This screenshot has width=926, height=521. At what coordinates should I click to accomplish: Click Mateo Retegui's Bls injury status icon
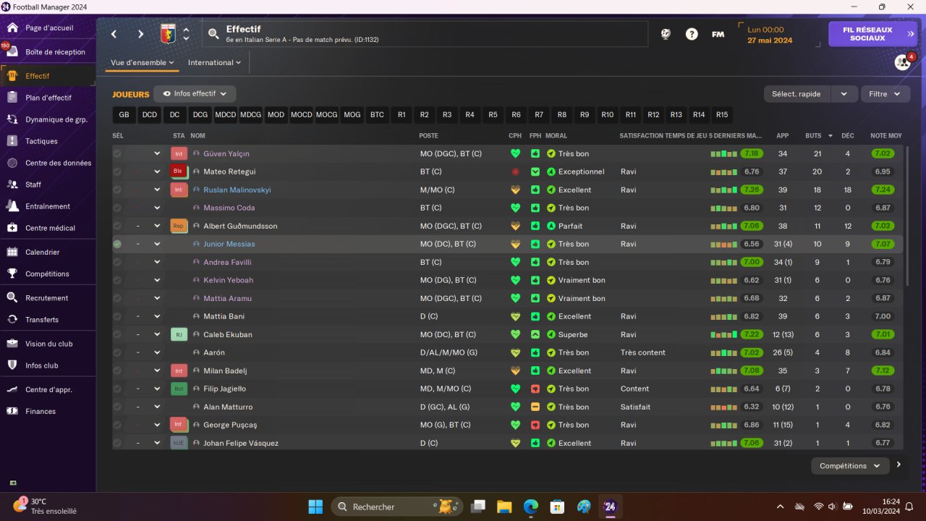pos(178,171)
